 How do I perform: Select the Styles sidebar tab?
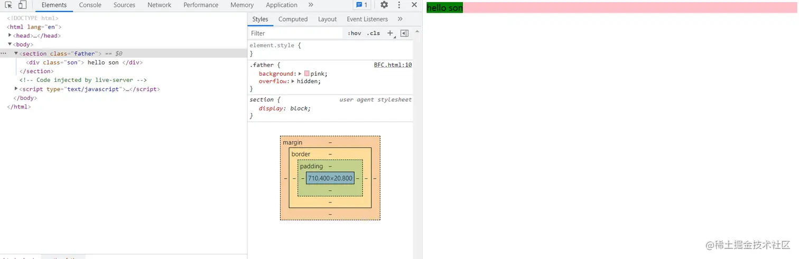260,19
